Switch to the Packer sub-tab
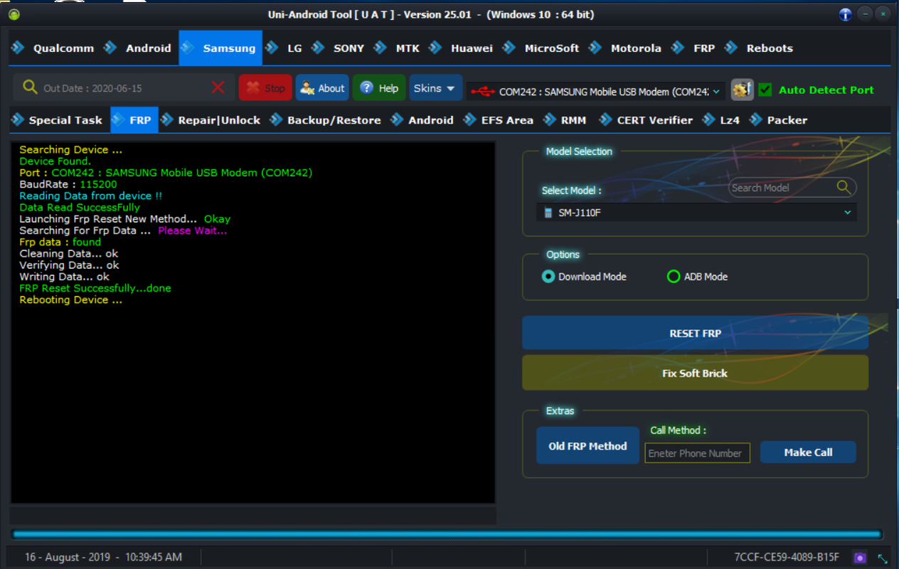The width and height of the screenshot is (899, 569). pyautogui.click(x=779, y=120)
